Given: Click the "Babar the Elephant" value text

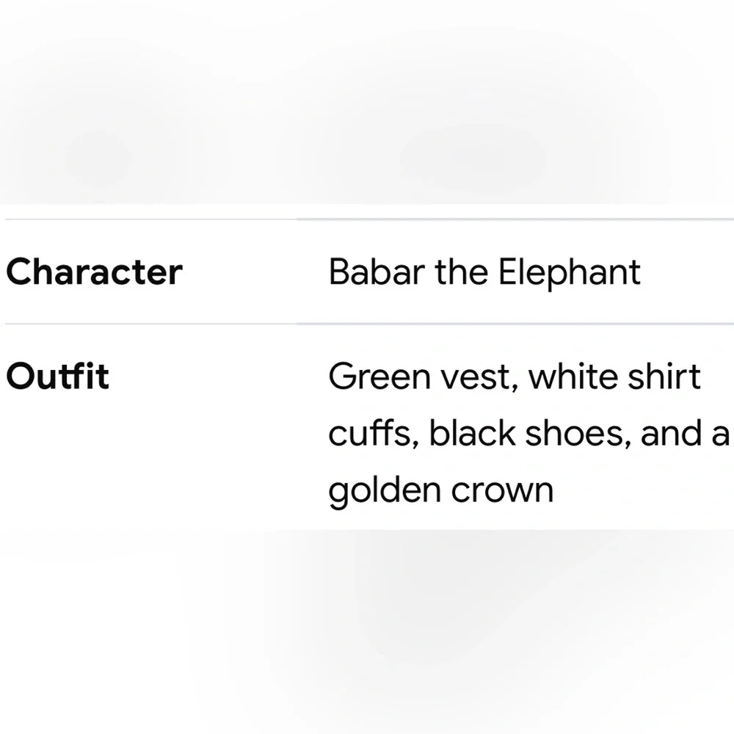Looking at the screenshot, I should [x=484, y=272].
